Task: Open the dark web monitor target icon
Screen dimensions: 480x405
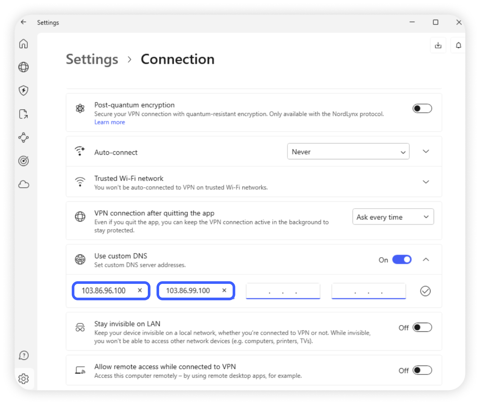Action: tap(23, 161)
